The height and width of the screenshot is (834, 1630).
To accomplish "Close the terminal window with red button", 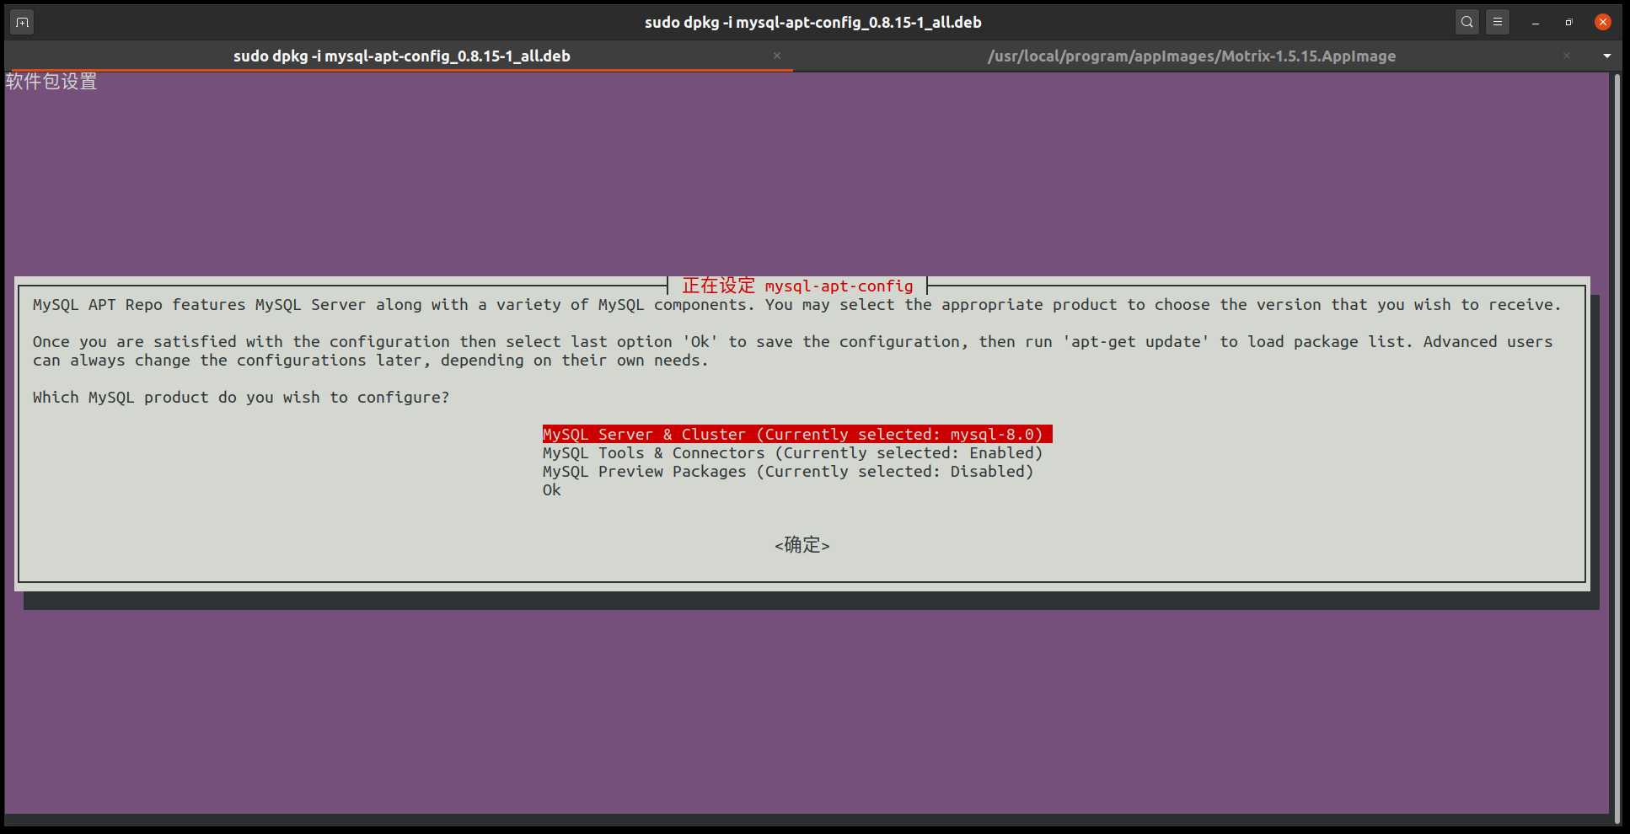I will [1603, 22].
